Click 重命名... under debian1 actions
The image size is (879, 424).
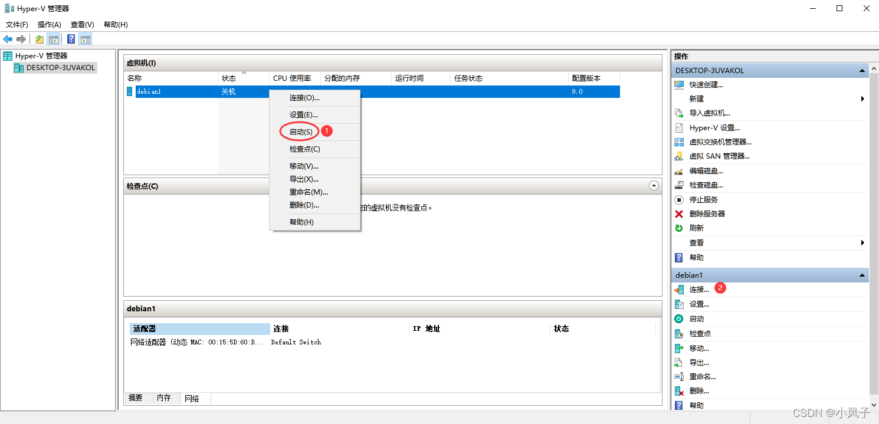tap(703, 377)
